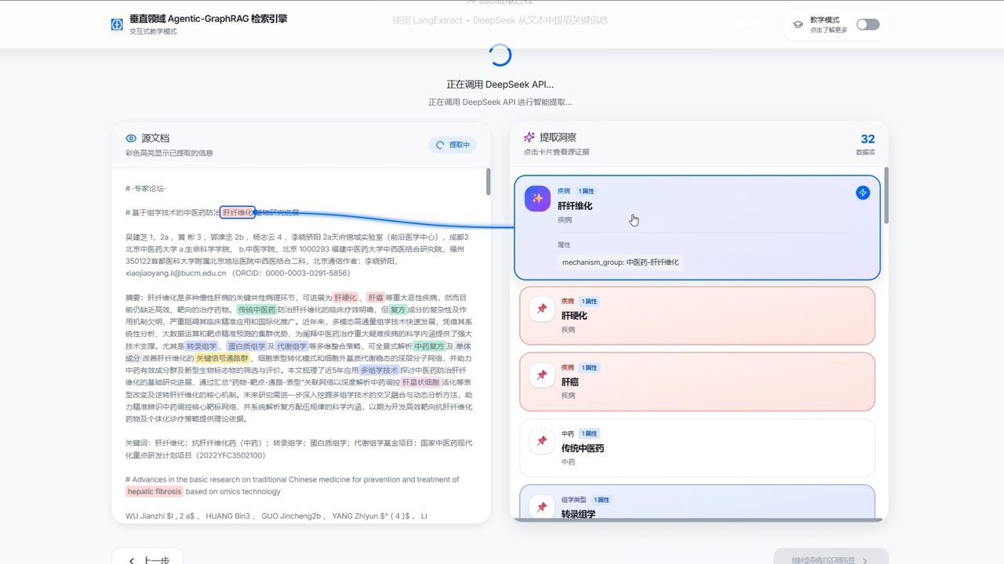
Task: Click the pin icon on 肝癌 card
Action: tap(542, 375)
